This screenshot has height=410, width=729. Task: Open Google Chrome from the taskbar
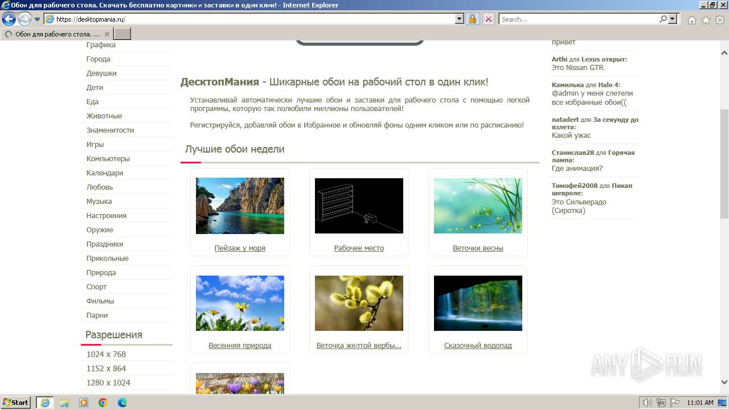coord(103,403)
